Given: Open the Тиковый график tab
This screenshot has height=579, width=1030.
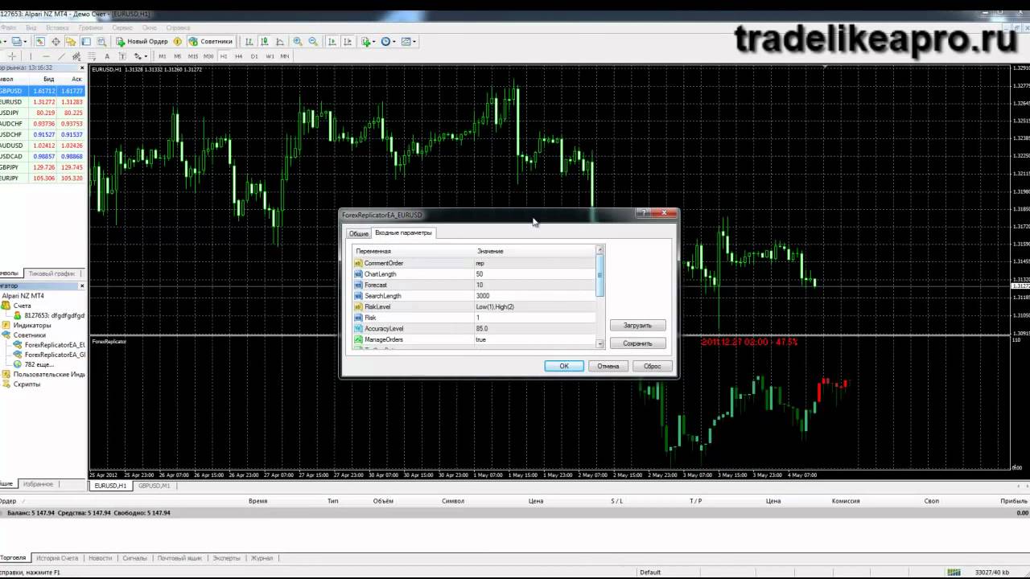Looking at the screenshot, I should 51,273.
